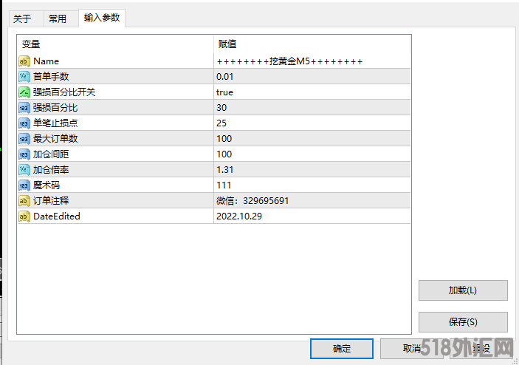Edit the 强损百分比 value 30

312,108
